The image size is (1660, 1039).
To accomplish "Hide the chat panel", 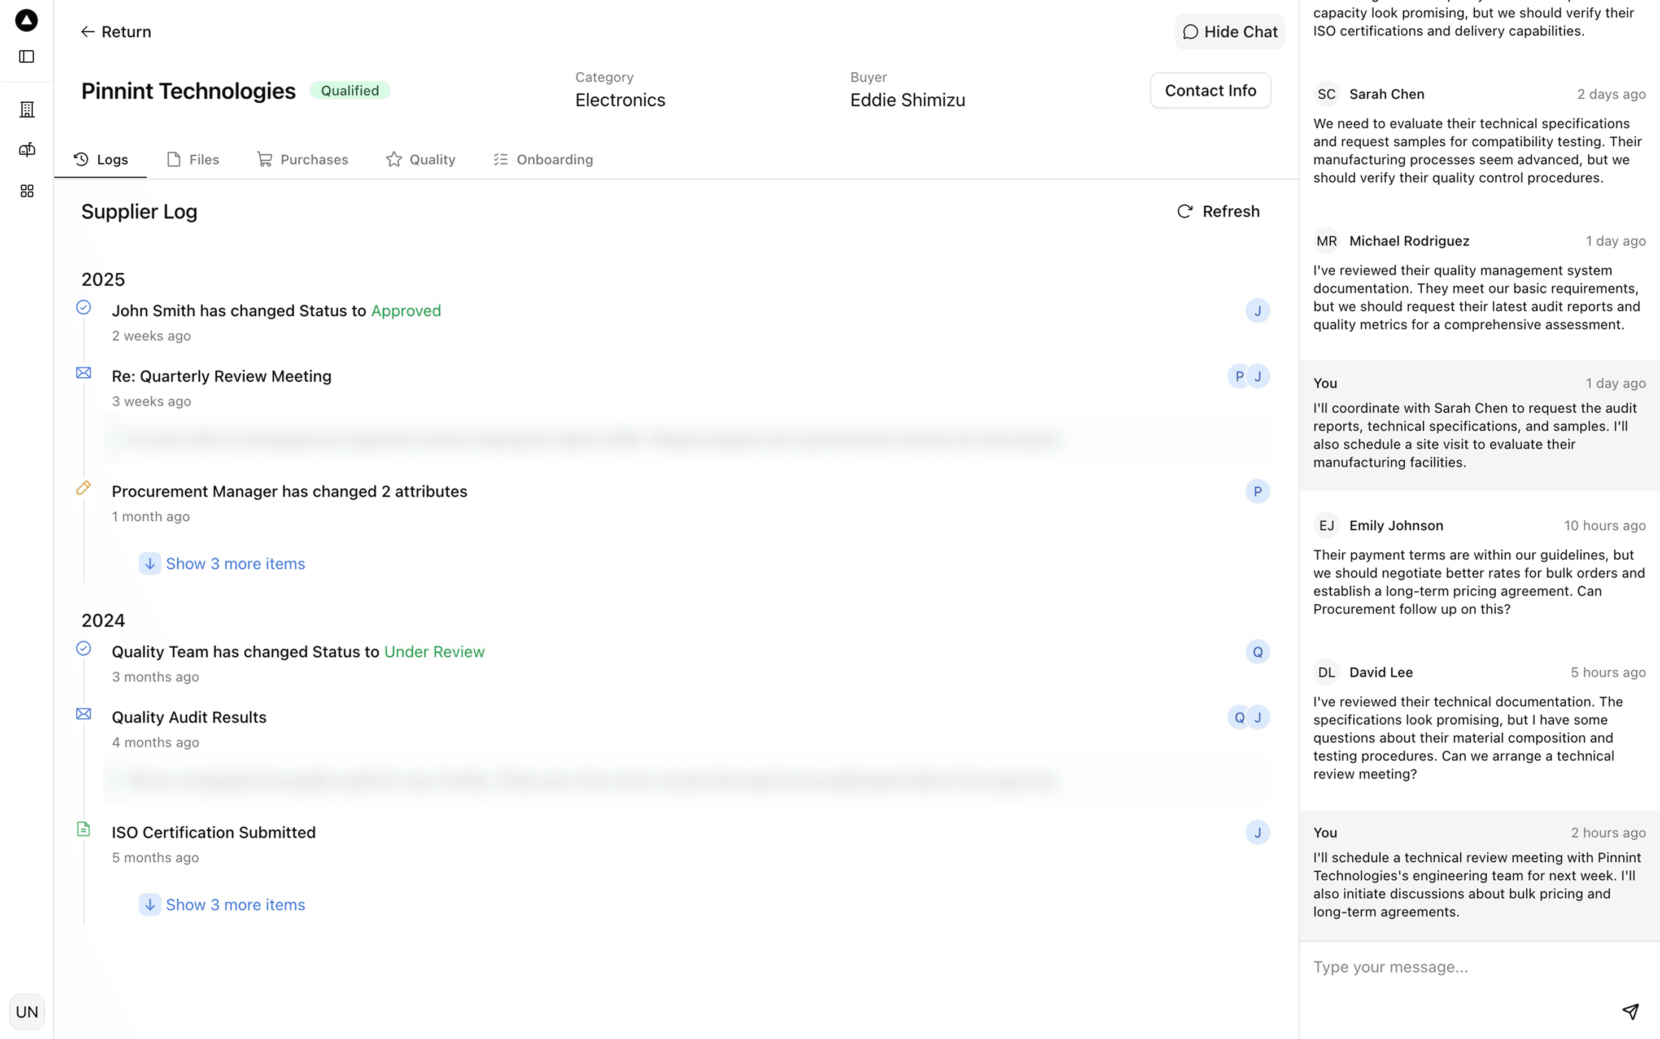I will point(1229,32).
